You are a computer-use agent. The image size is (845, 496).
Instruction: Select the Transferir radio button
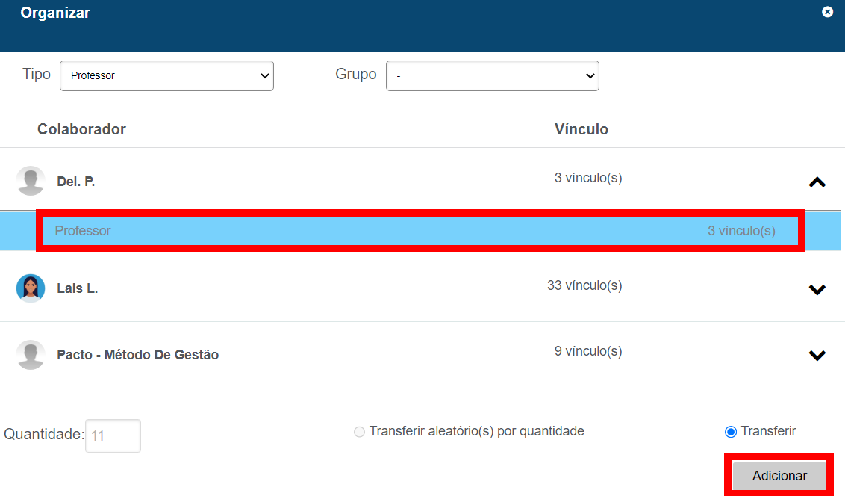[x=731, y=432]
